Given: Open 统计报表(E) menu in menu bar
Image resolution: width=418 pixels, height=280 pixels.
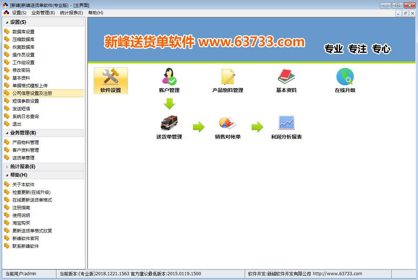Looking at the screenshot, I should point(71,13).
